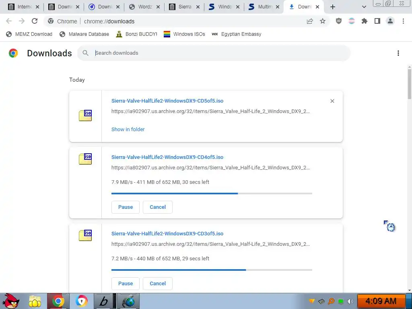The image size is (412, 309).
Task: Click the ISO file icon for CD3of5
Action: pos(85,235)
